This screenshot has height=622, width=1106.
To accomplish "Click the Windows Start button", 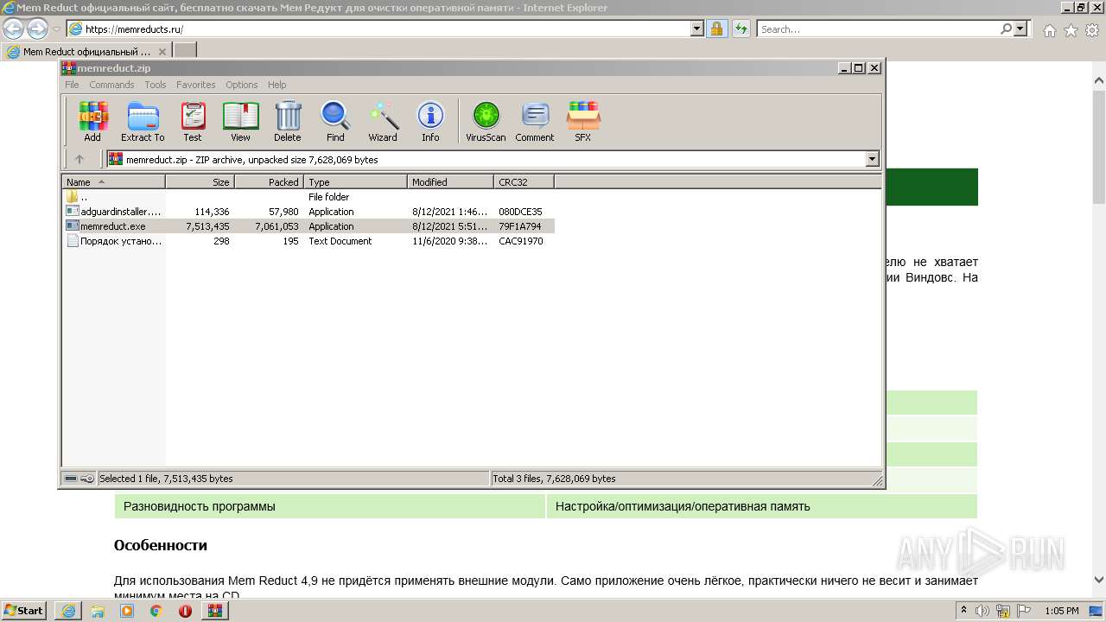I will (x=24, y=610).
